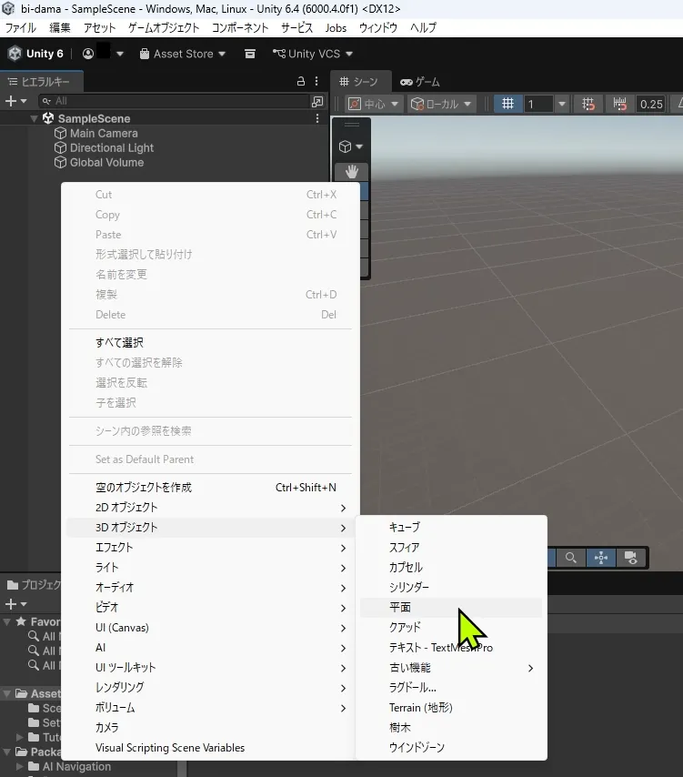Toggle grid snapping in the scene toolbar
683x777 pixels.
[x=588, y=104]
